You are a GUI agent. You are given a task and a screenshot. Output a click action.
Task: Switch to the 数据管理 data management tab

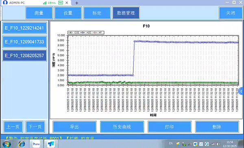coord(126,13)
